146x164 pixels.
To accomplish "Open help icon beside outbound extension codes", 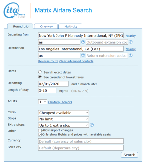I will tap(131, 42).
